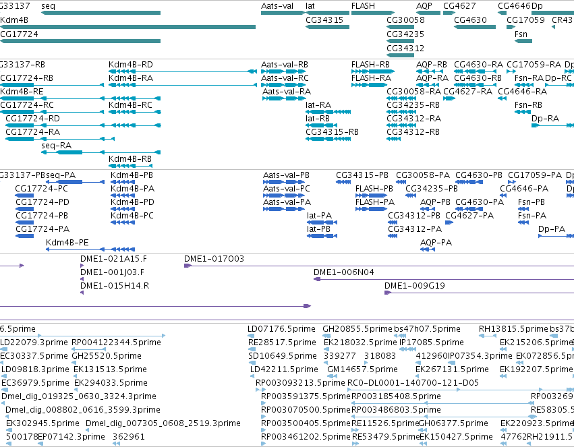Click the CG34235 gene label
The image size is (574, 447).
[405, 34]
